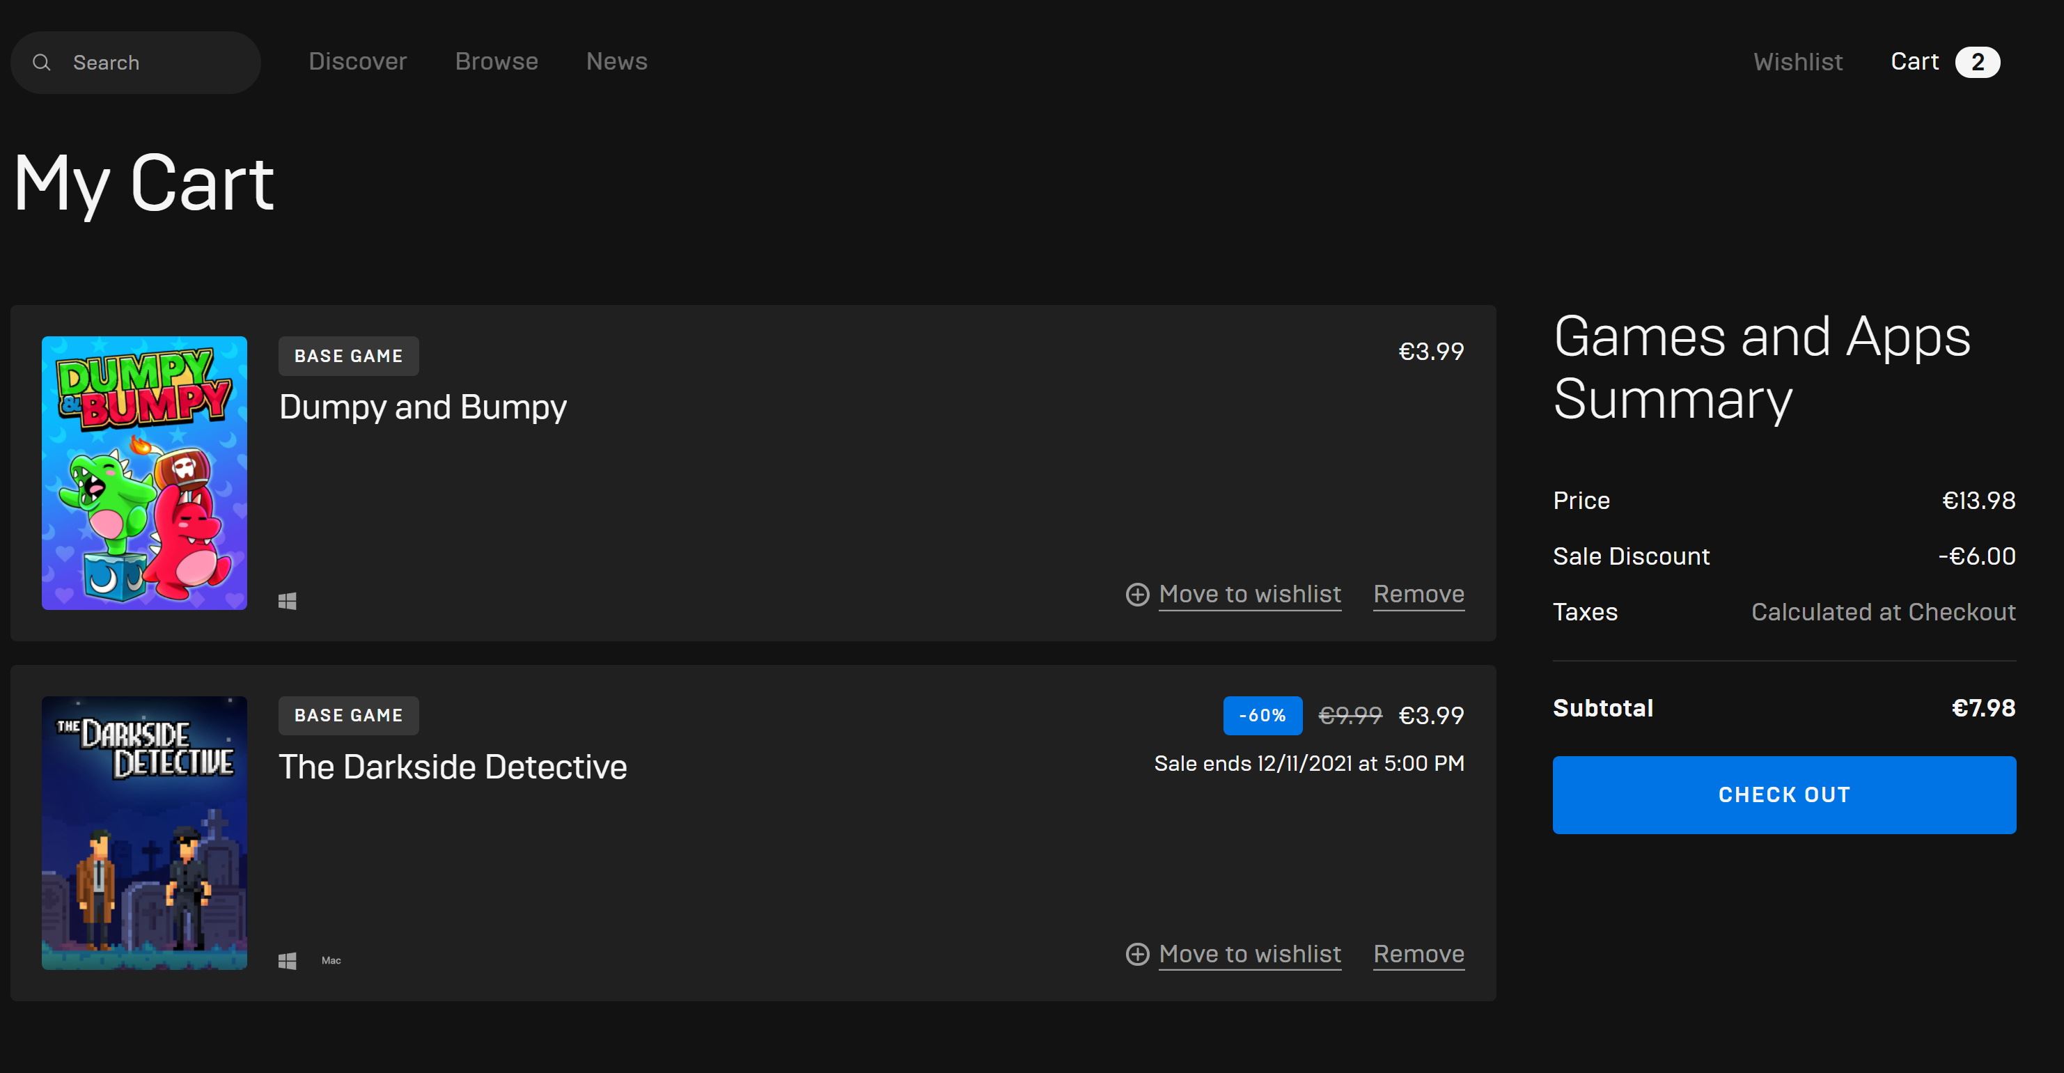Click the CHECK OUT button
The height and width of the screenshot is (1073, 2064).
(1783, 795)
